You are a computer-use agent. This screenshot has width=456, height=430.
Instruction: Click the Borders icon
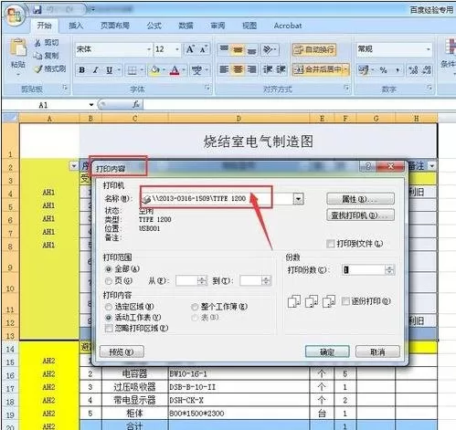pyautogui.click(x=132, y=70)
